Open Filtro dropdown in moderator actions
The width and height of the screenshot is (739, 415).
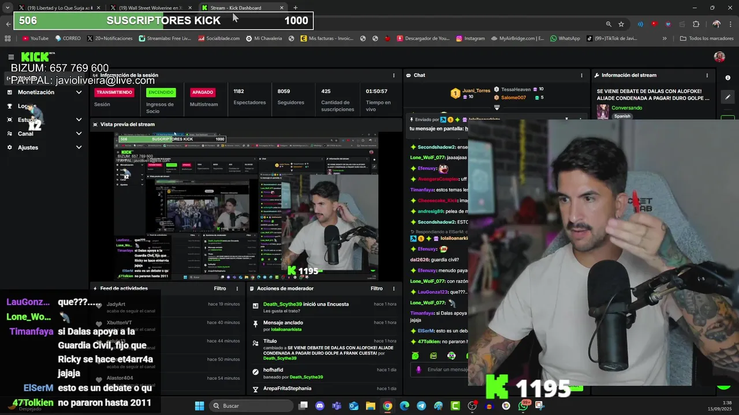click(x=376, y=289)
